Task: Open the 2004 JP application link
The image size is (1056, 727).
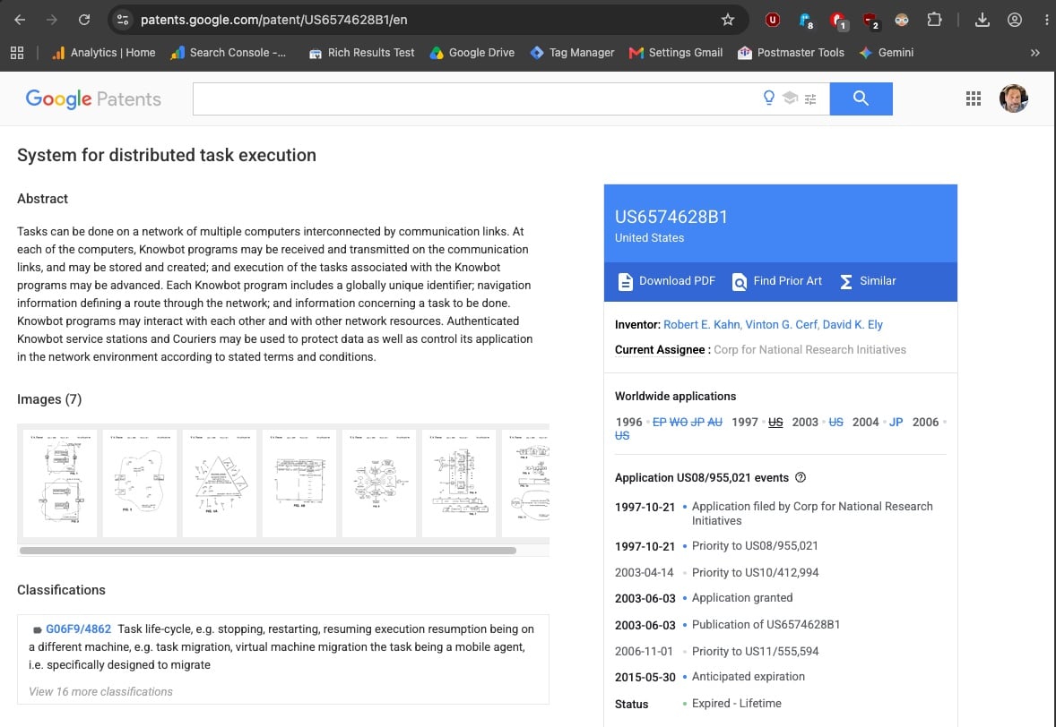Action: tap(896, 423)
